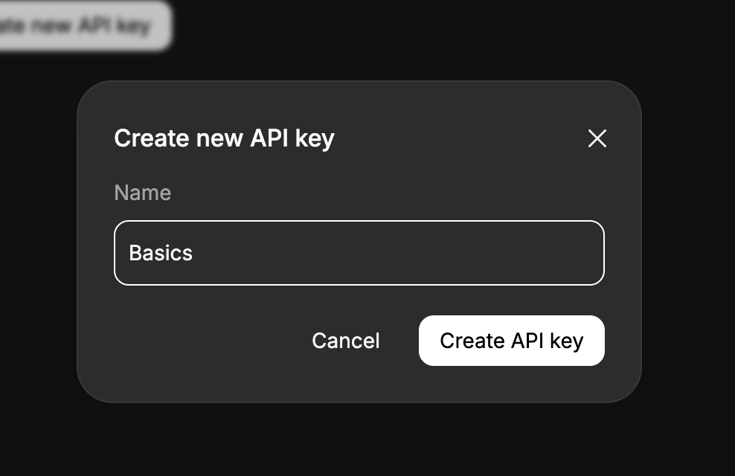Click the partially hidden button behind the modal
Screen dimensions: 735x476
tap(82, 26)
